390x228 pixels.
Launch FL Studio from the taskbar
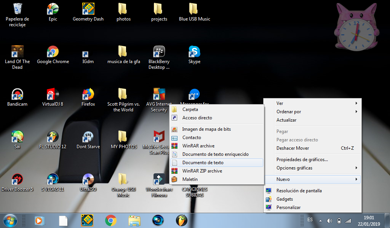pos(182,220)
